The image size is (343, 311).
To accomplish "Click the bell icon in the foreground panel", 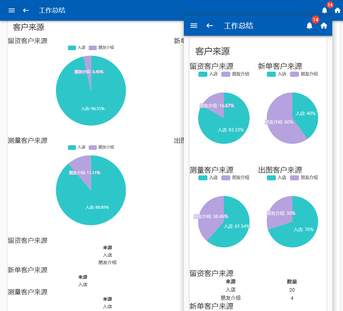I will coord(310,26).
